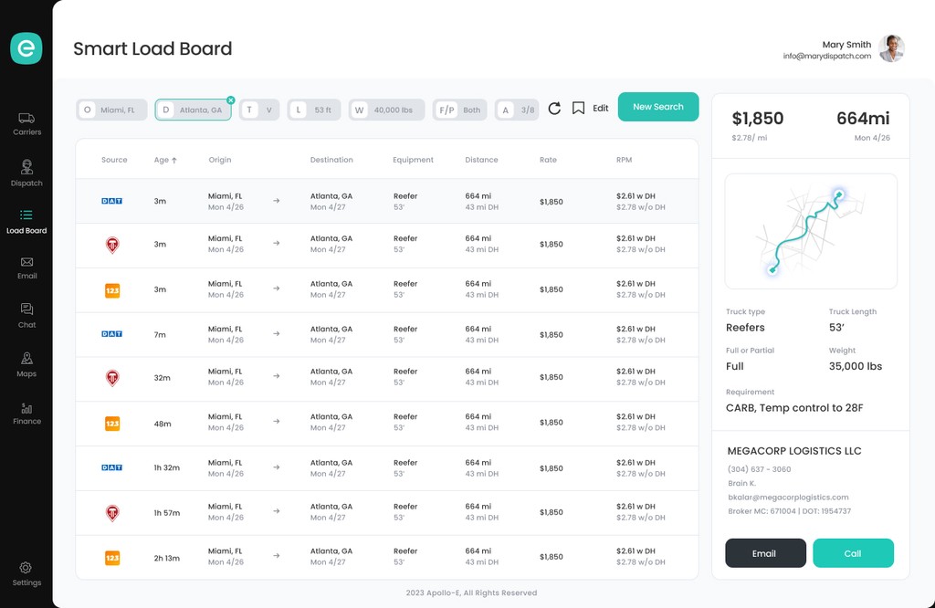Screen dimensions: 935x608
Task: Open the Chat panel
Action: click(26, 317)
